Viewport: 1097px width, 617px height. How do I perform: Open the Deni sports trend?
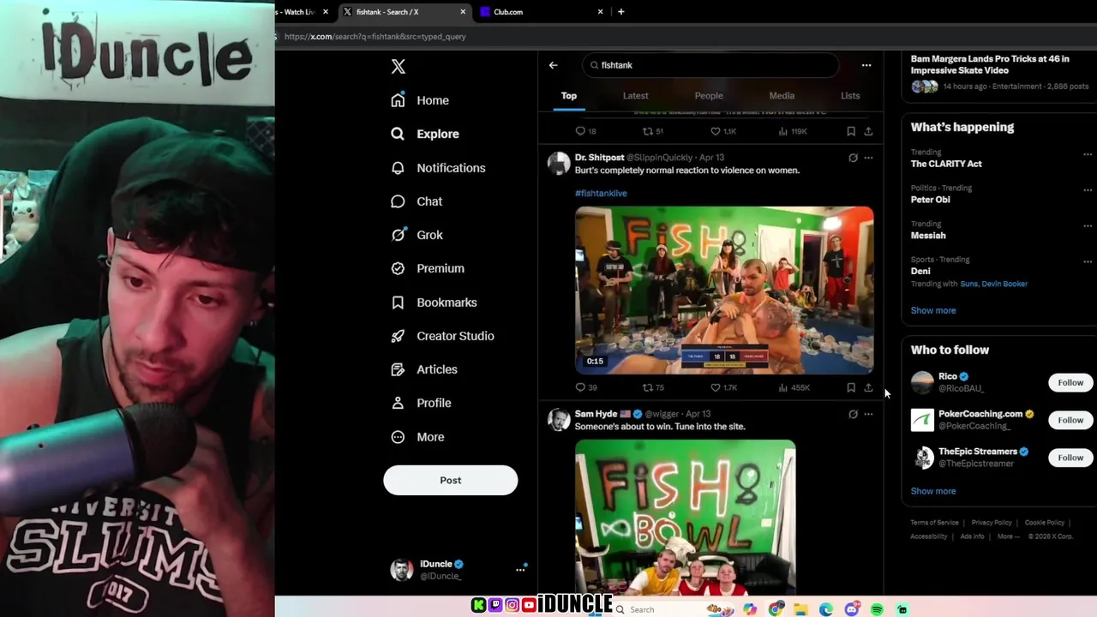coord(920,271)
